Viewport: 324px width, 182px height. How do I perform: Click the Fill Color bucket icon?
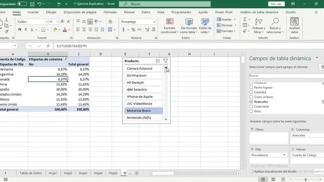click(x=55, y=30)
